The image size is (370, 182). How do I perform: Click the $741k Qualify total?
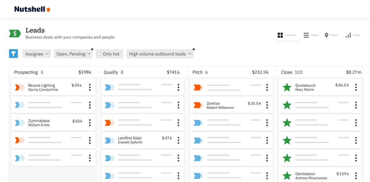[x=173, y=72]
